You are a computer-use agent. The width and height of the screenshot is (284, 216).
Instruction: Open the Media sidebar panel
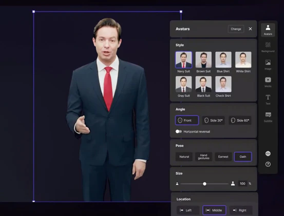tap(268, 82)
